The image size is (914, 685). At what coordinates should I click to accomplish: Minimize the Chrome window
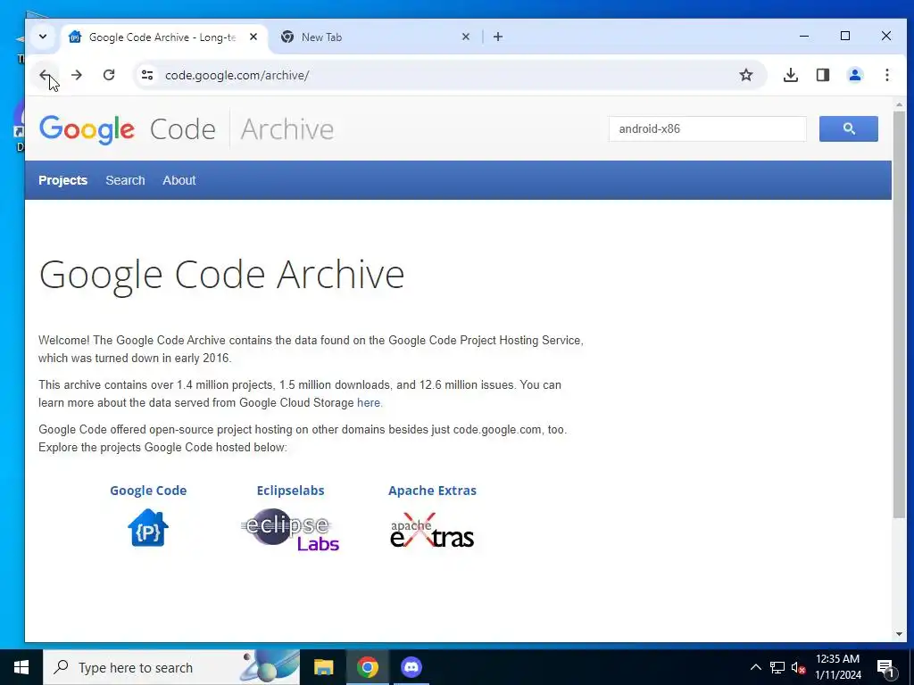(804, 36)
